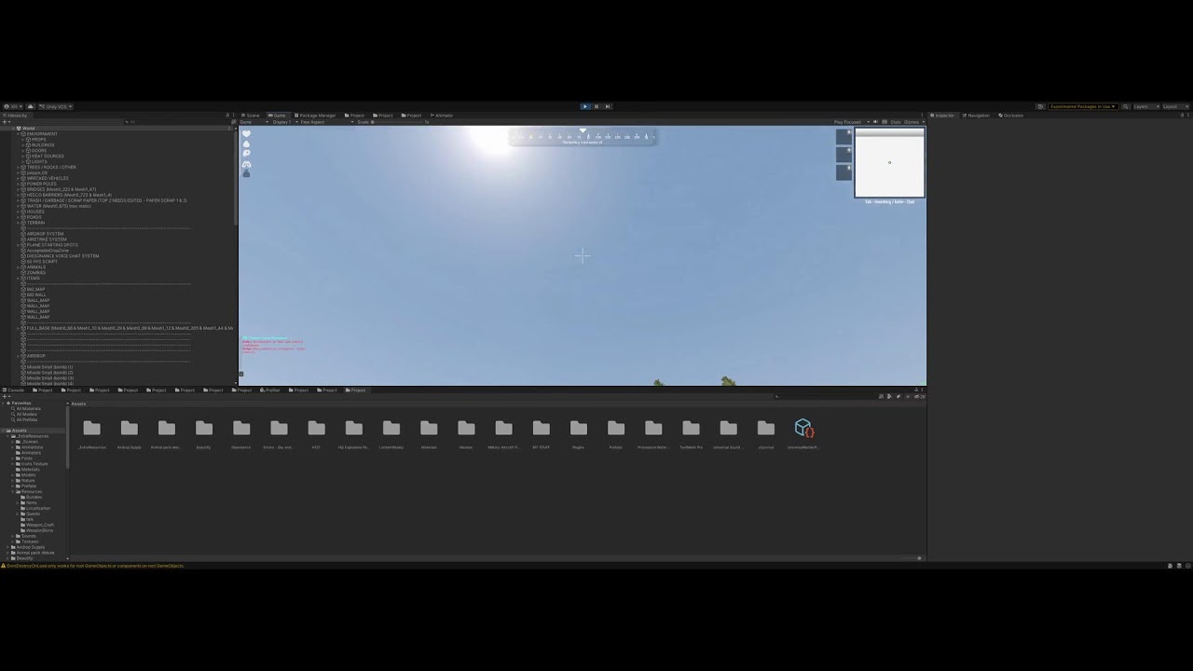1193x671 pixels.
Task: Select 60 FPS SCRIPT in the hierarchy
Action: 42,262
